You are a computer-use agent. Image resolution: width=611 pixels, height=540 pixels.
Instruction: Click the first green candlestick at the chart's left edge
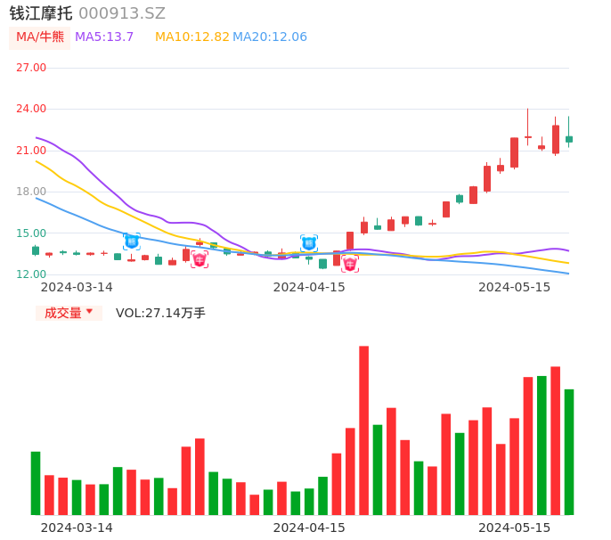(x=36, y=250)
